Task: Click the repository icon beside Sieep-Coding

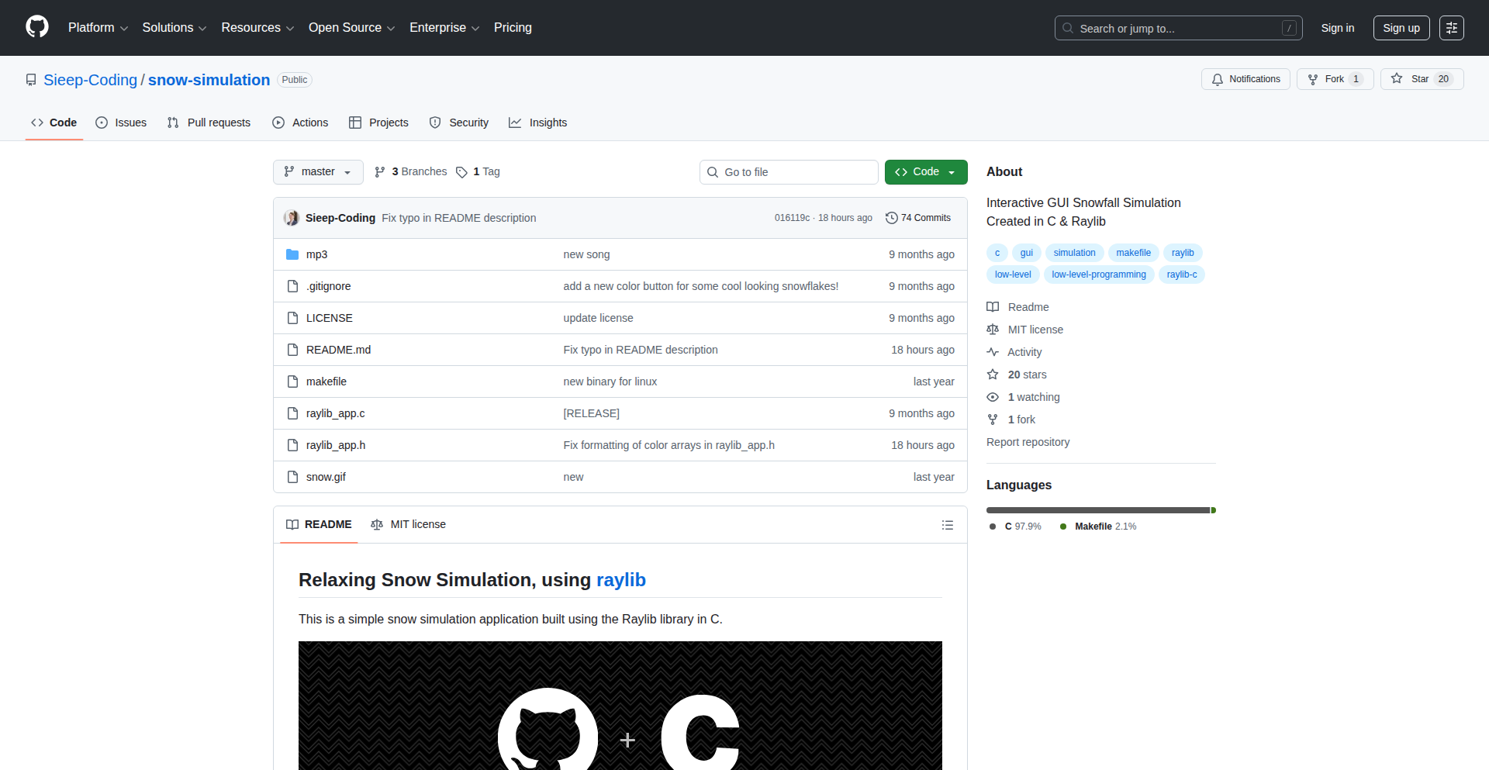Action: [31, 80]
